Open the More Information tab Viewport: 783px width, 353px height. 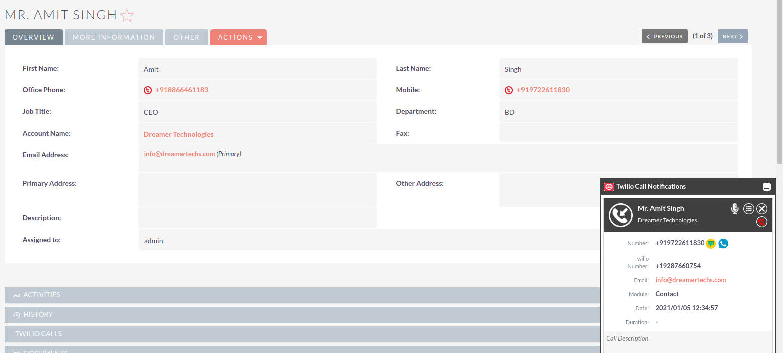pos(114,37)
